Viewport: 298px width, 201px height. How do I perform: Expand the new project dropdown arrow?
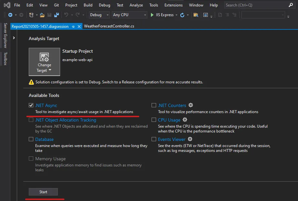37,15
